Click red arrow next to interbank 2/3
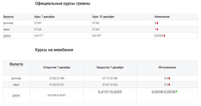The height and width of the screenshot is (106, 201). click(x=169, y=85)
